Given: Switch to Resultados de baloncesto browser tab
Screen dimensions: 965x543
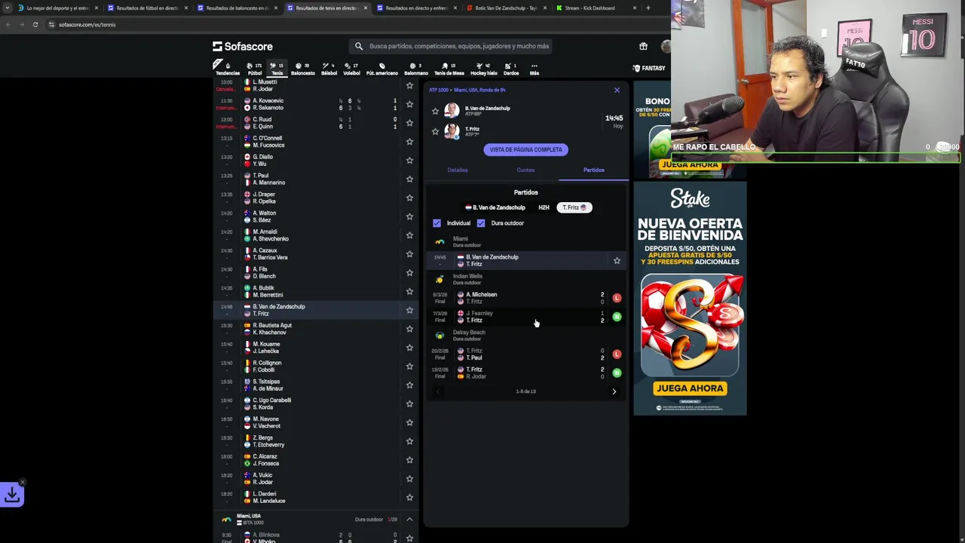Looking at the screenshot, I should tap(236, 8).
